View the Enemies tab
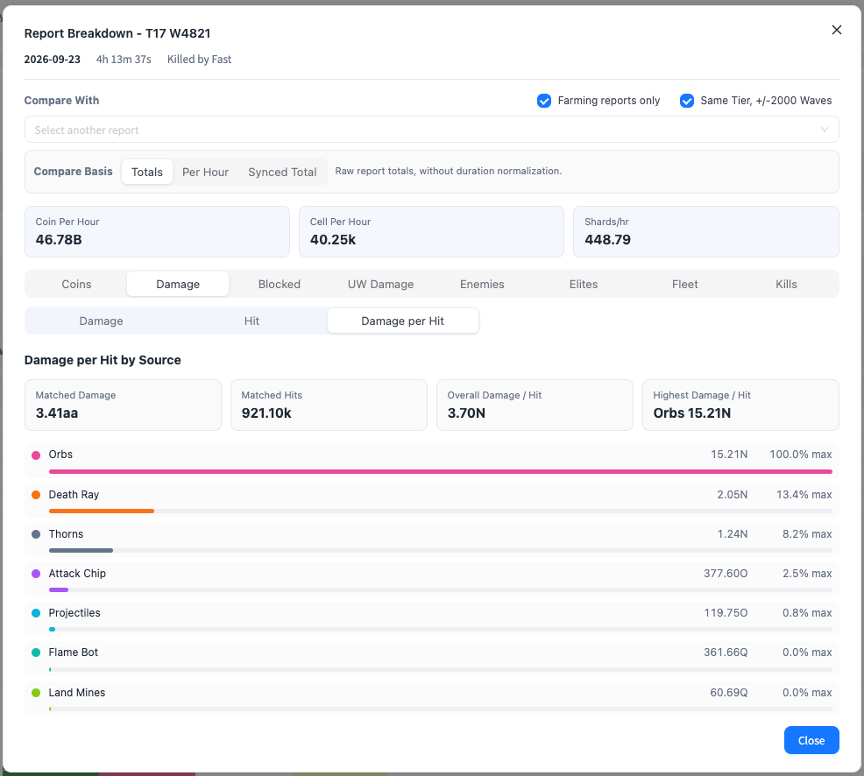864x776 pixels. (482, 284)
